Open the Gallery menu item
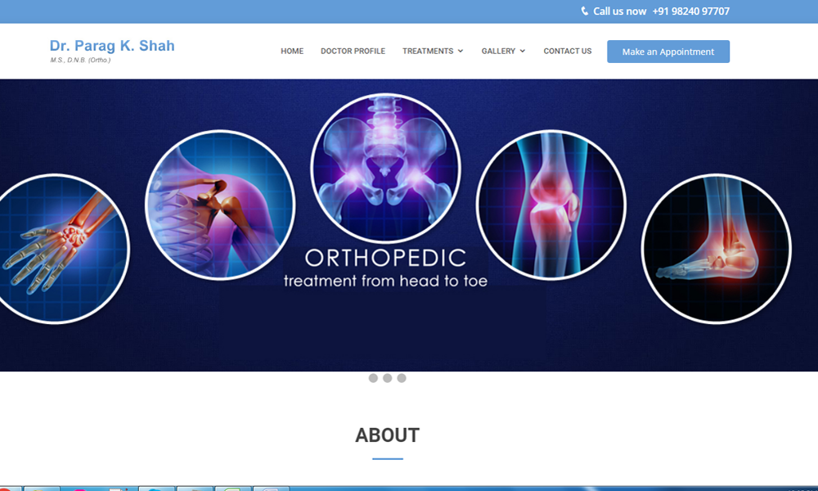This screenshot has width=818, height=491. (498, 51)
